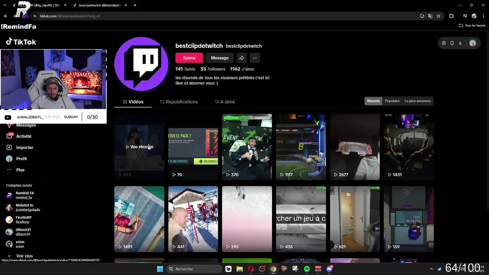Open the share arrow next to Message
The width and height of the screenshot is (489, 275).
(x=241, y=58)
